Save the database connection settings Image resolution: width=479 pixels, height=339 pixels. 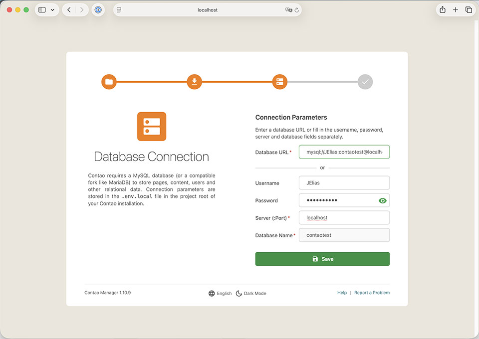[322, 259]
